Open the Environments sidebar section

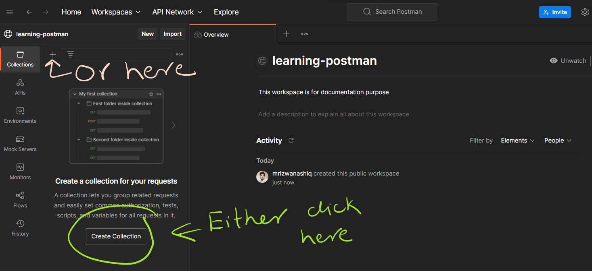(20, 115)
